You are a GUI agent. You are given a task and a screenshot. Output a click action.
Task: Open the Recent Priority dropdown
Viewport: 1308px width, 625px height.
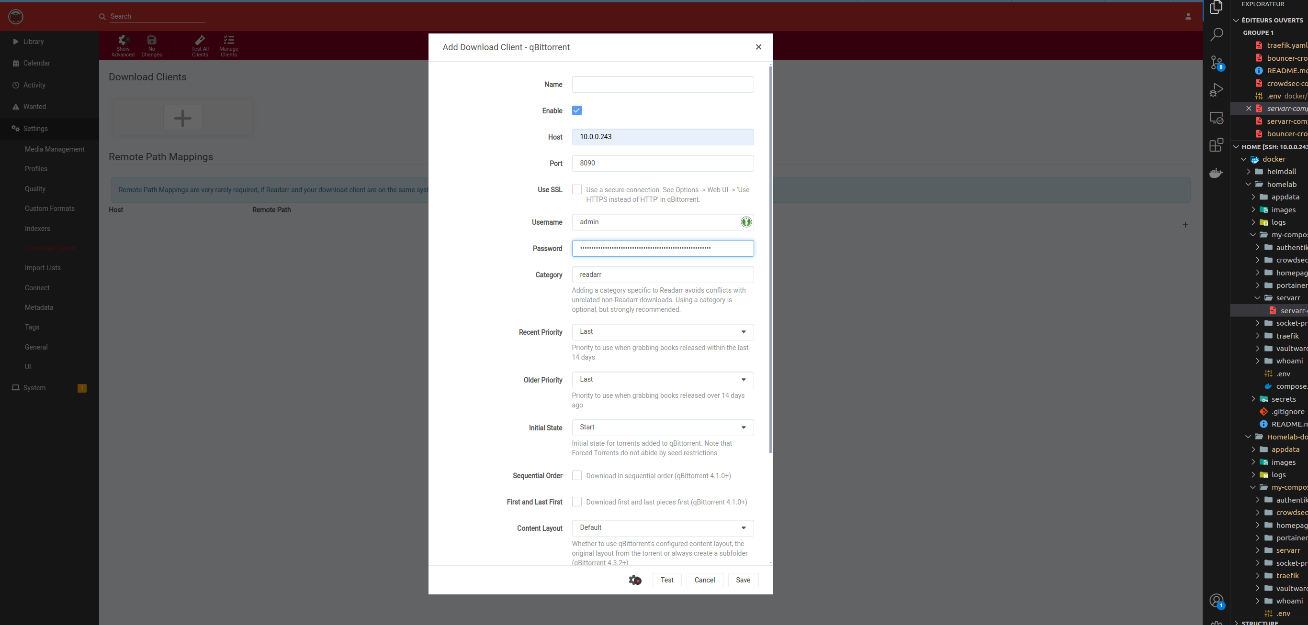pos(663,332)
